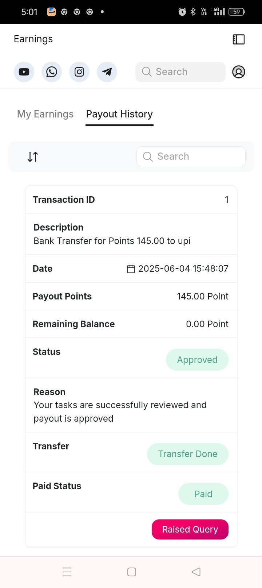Image resolution: width=262 pixels, height=588 pixels.
Task: Tap the Android home square button
Action: pos(132,572)
